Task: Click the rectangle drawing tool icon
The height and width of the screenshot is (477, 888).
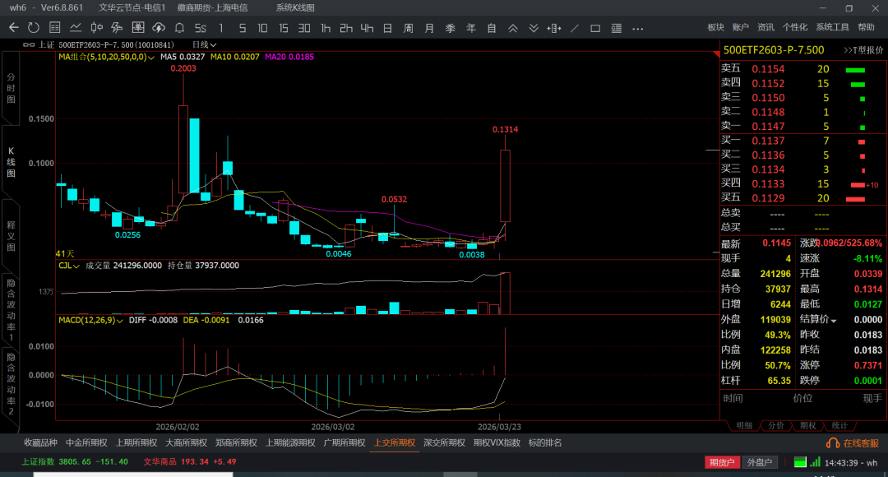Action: click(x=596, y=27)
